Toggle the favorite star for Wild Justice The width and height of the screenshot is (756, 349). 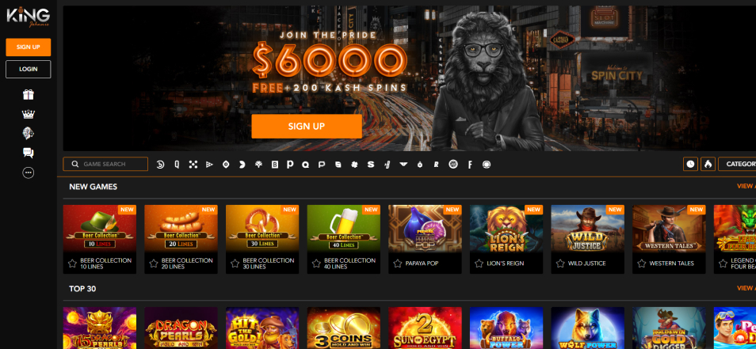click(x=560, y=264)
